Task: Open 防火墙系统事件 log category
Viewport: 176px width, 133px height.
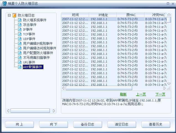Action: tap(35, 20)
